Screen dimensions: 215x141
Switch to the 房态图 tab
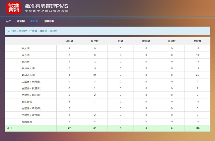tap(21, 21)
